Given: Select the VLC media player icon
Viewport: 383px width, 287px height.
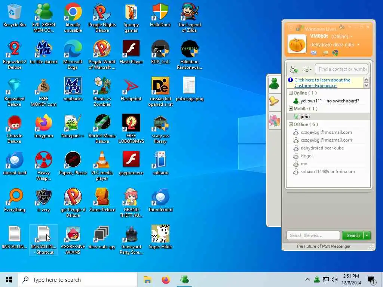Looking at the screenshot, I should click(x=102, y=166).
